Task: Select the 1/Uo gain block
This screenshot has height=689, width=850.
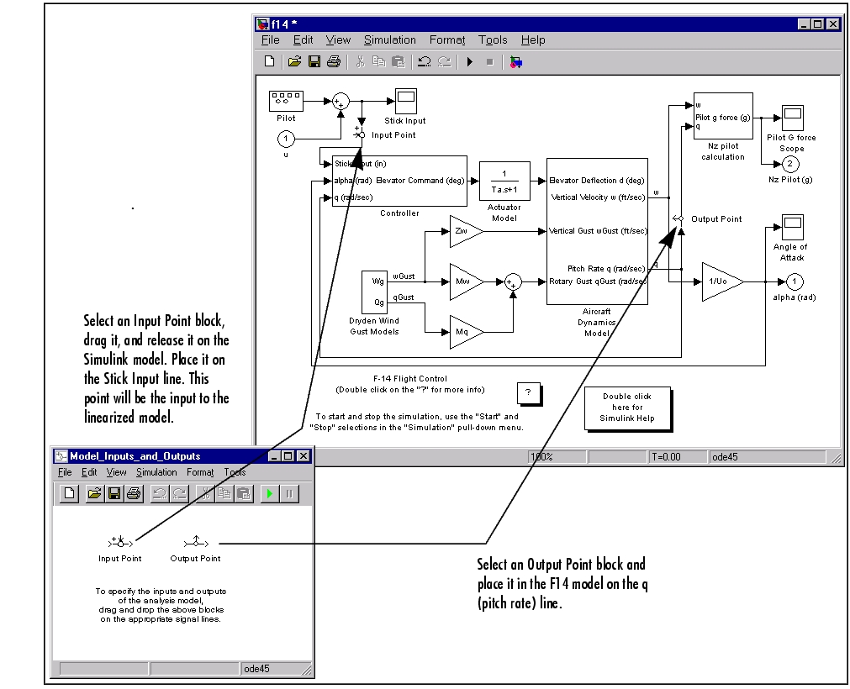Action: pyautogui.click(x=722, y=281)
